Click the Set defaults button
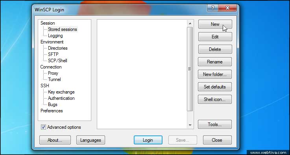This screenshot has width=290, height=155. (x=215, y=87)
